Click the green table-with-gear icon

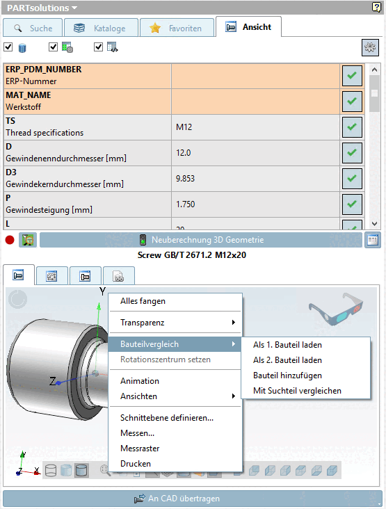[67, 48]
